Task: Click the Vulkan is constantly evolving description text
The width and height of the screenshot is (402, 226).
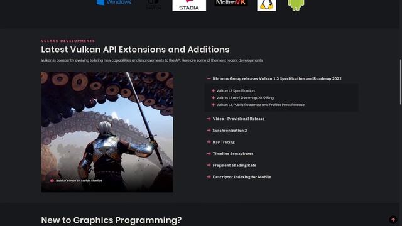Action: pyautogui.click(x=152, y=60)
